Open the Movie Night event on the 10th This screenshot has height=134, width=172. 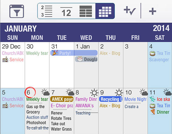pos(136,99)
